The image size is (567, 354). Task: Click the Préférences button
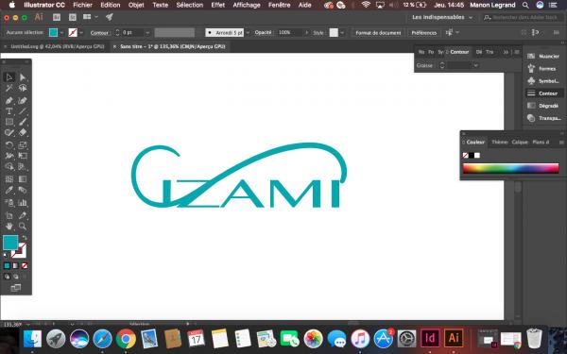(x=423, y=32)
